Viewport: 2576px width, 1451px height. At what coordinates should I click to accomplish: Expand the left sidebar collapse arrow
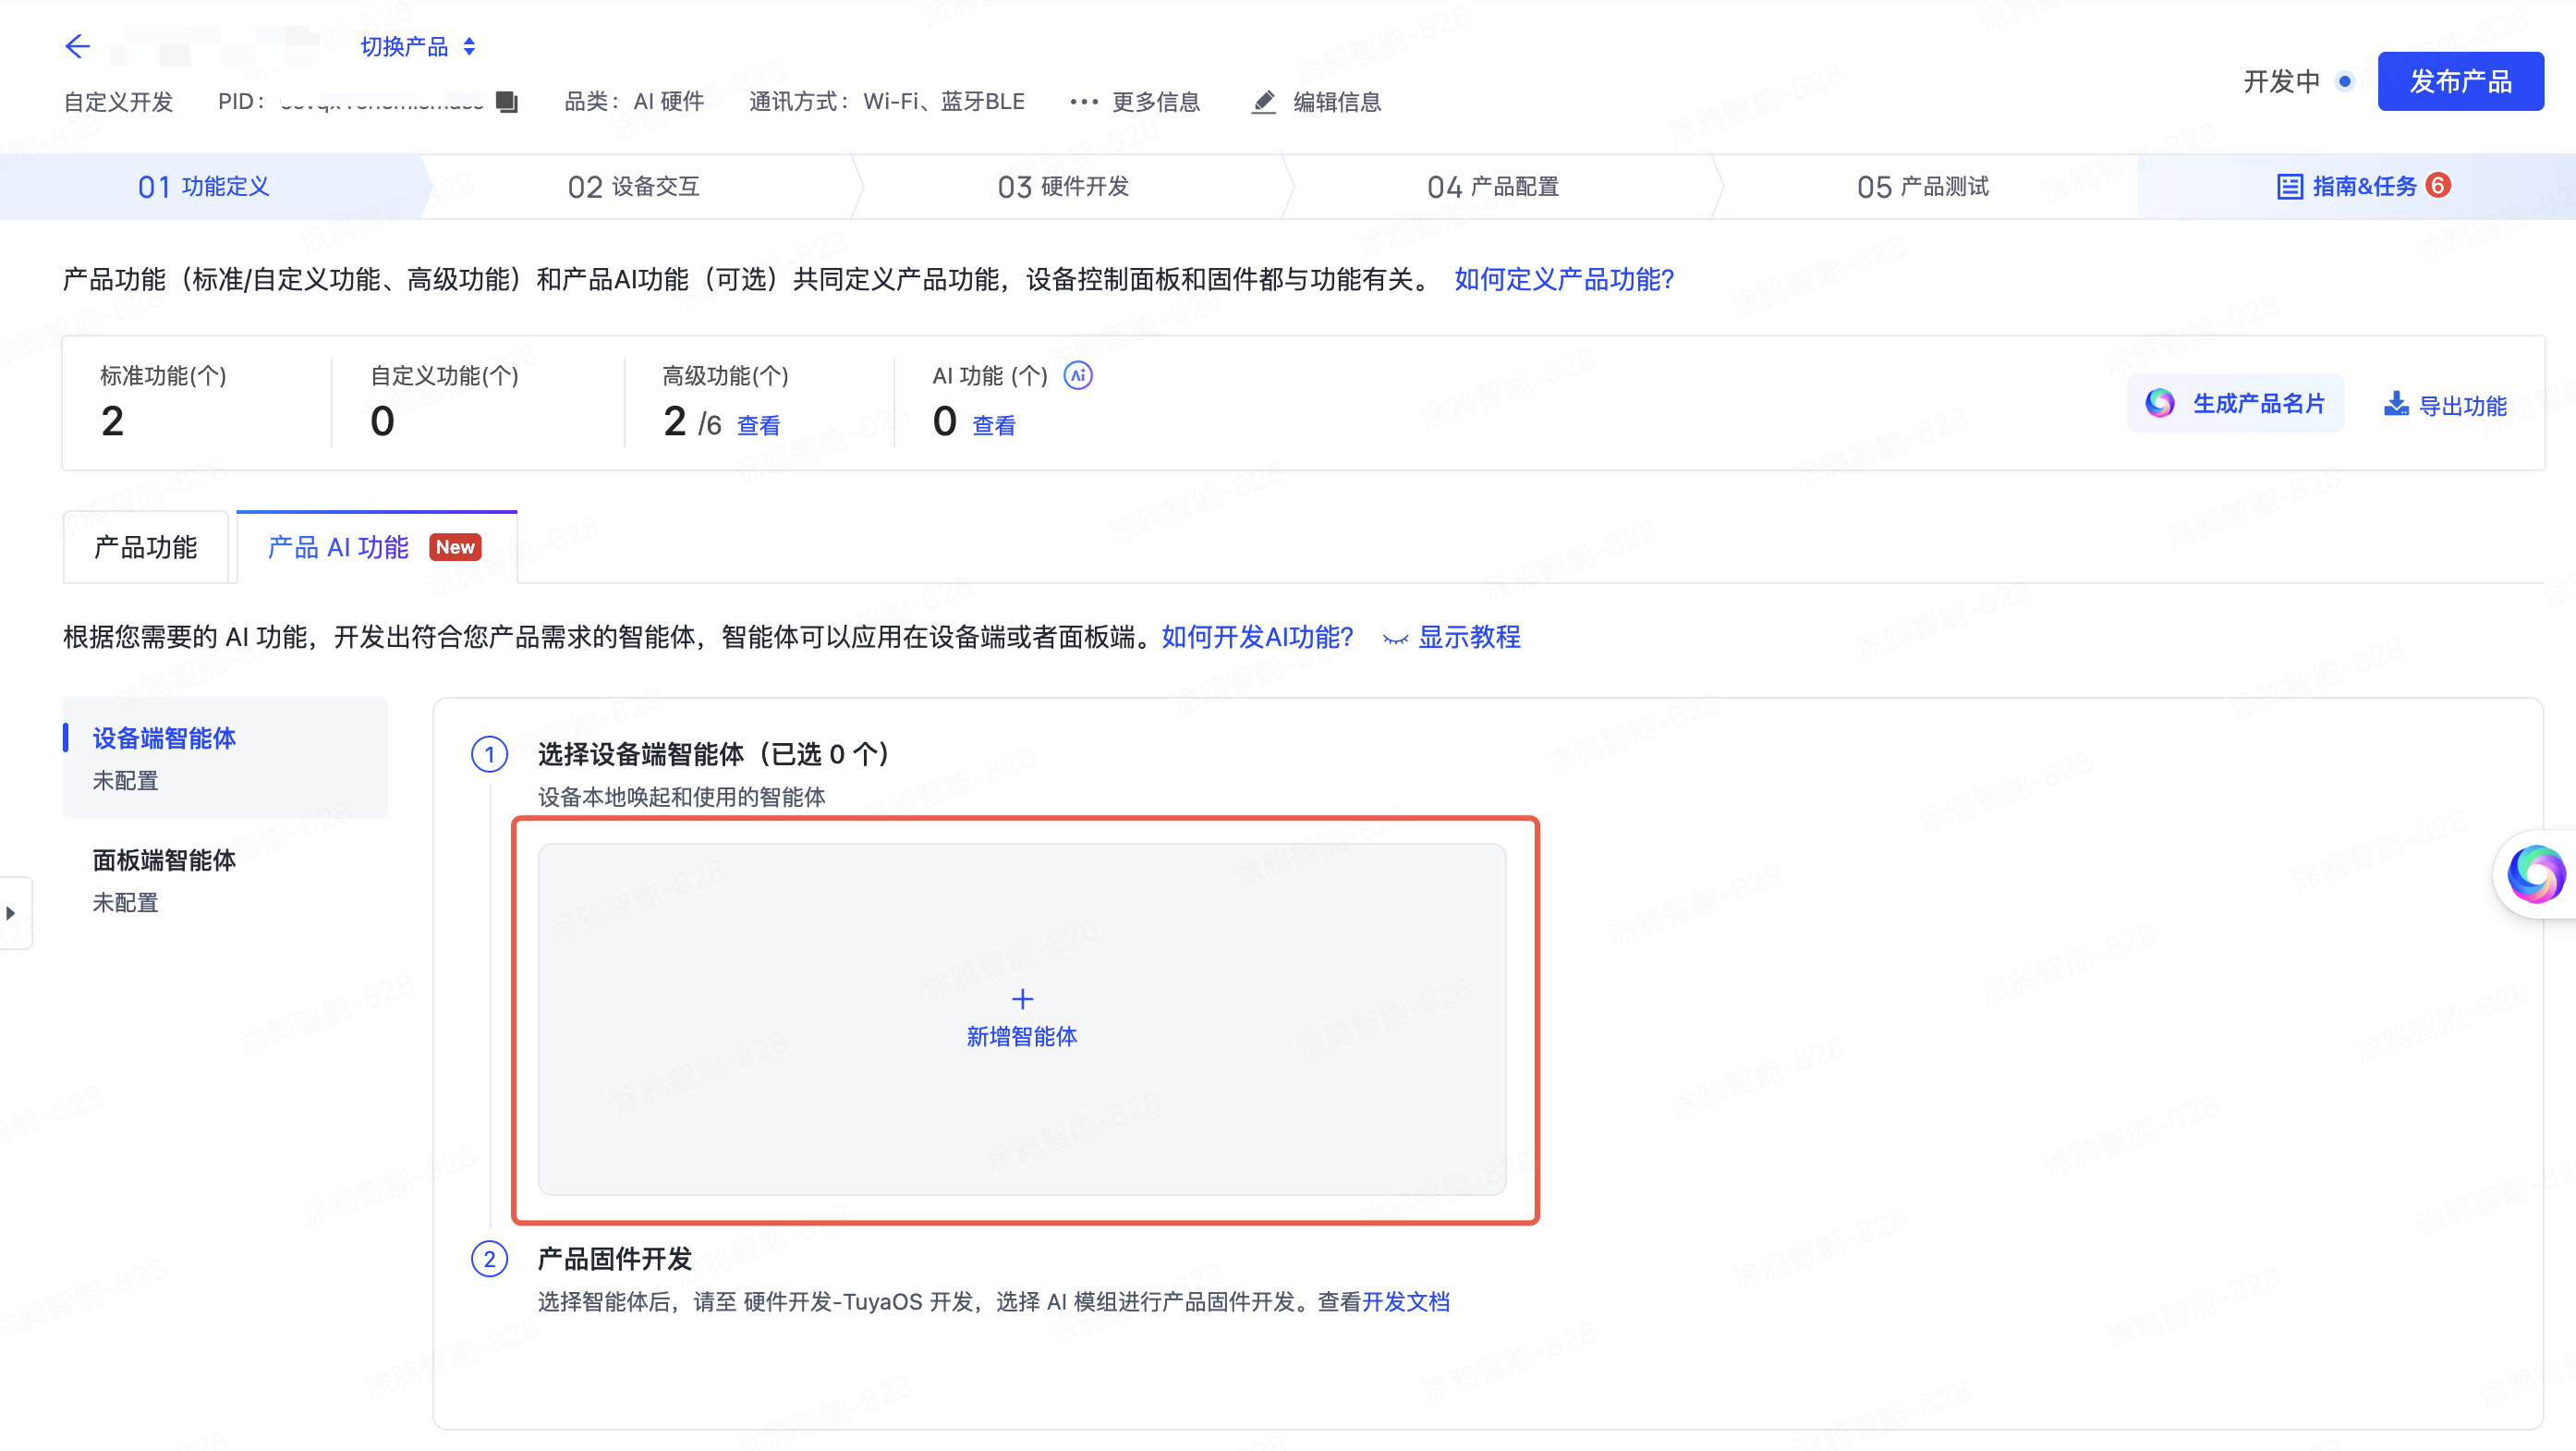click(12, 912)
